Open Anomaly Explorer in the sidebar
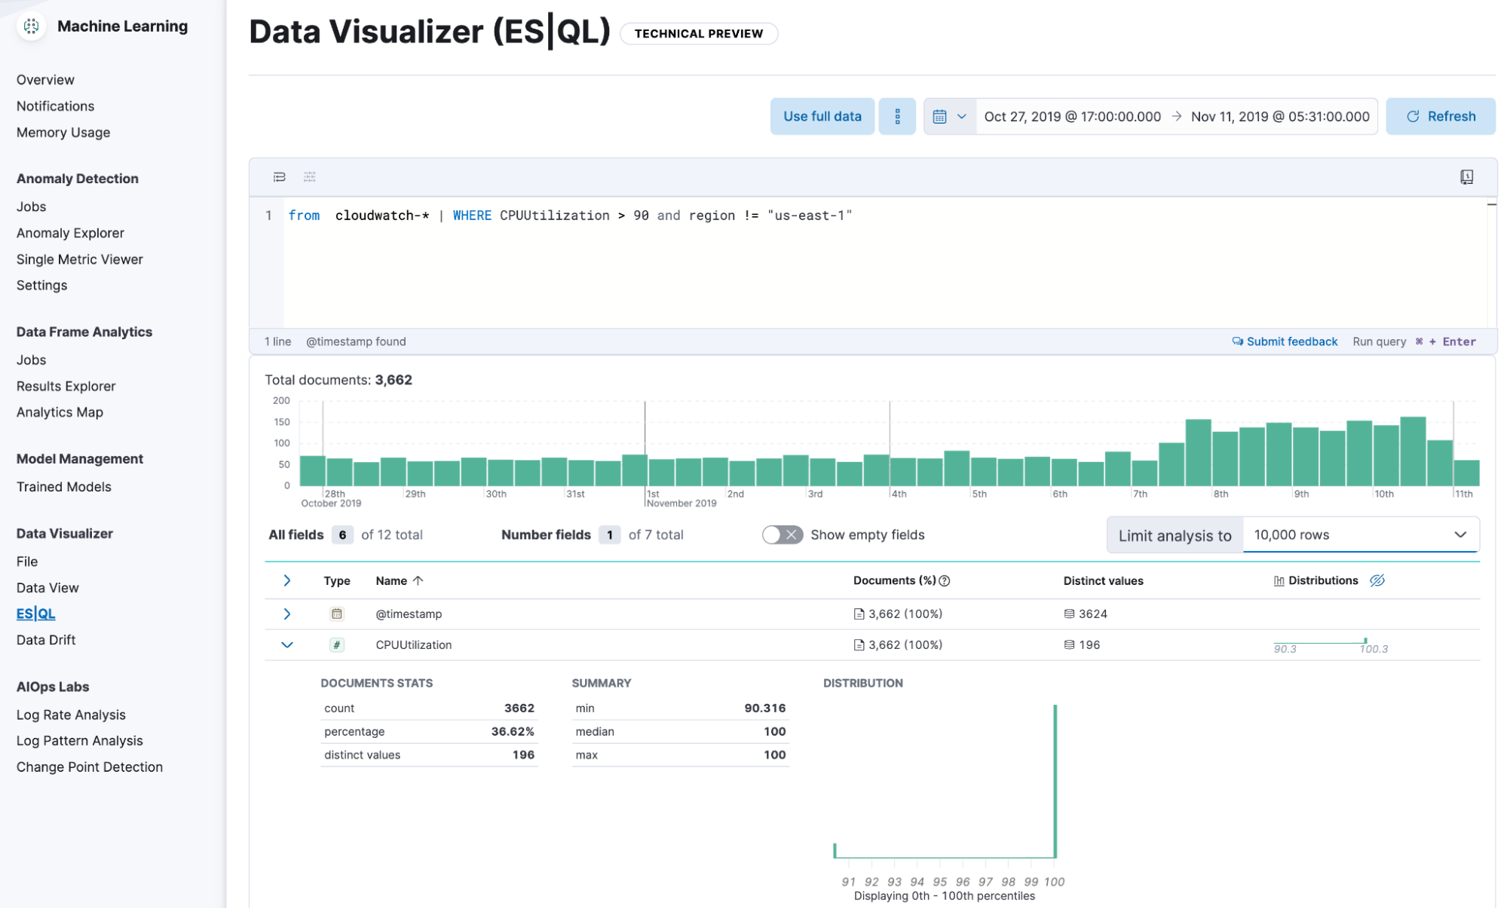1507x909 pixels. click(x=70, y=233)
